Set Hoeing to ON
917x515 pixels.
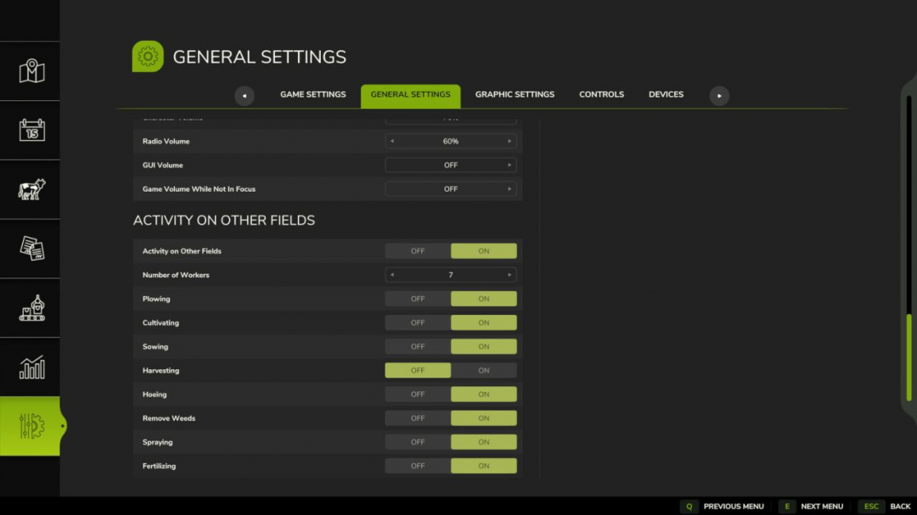(484, 395)
